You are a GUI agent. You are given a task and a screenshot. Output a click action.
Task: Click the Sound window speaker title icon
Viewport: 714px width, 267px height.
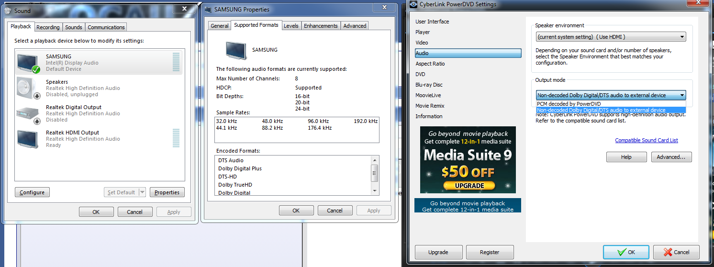[7, 11]
